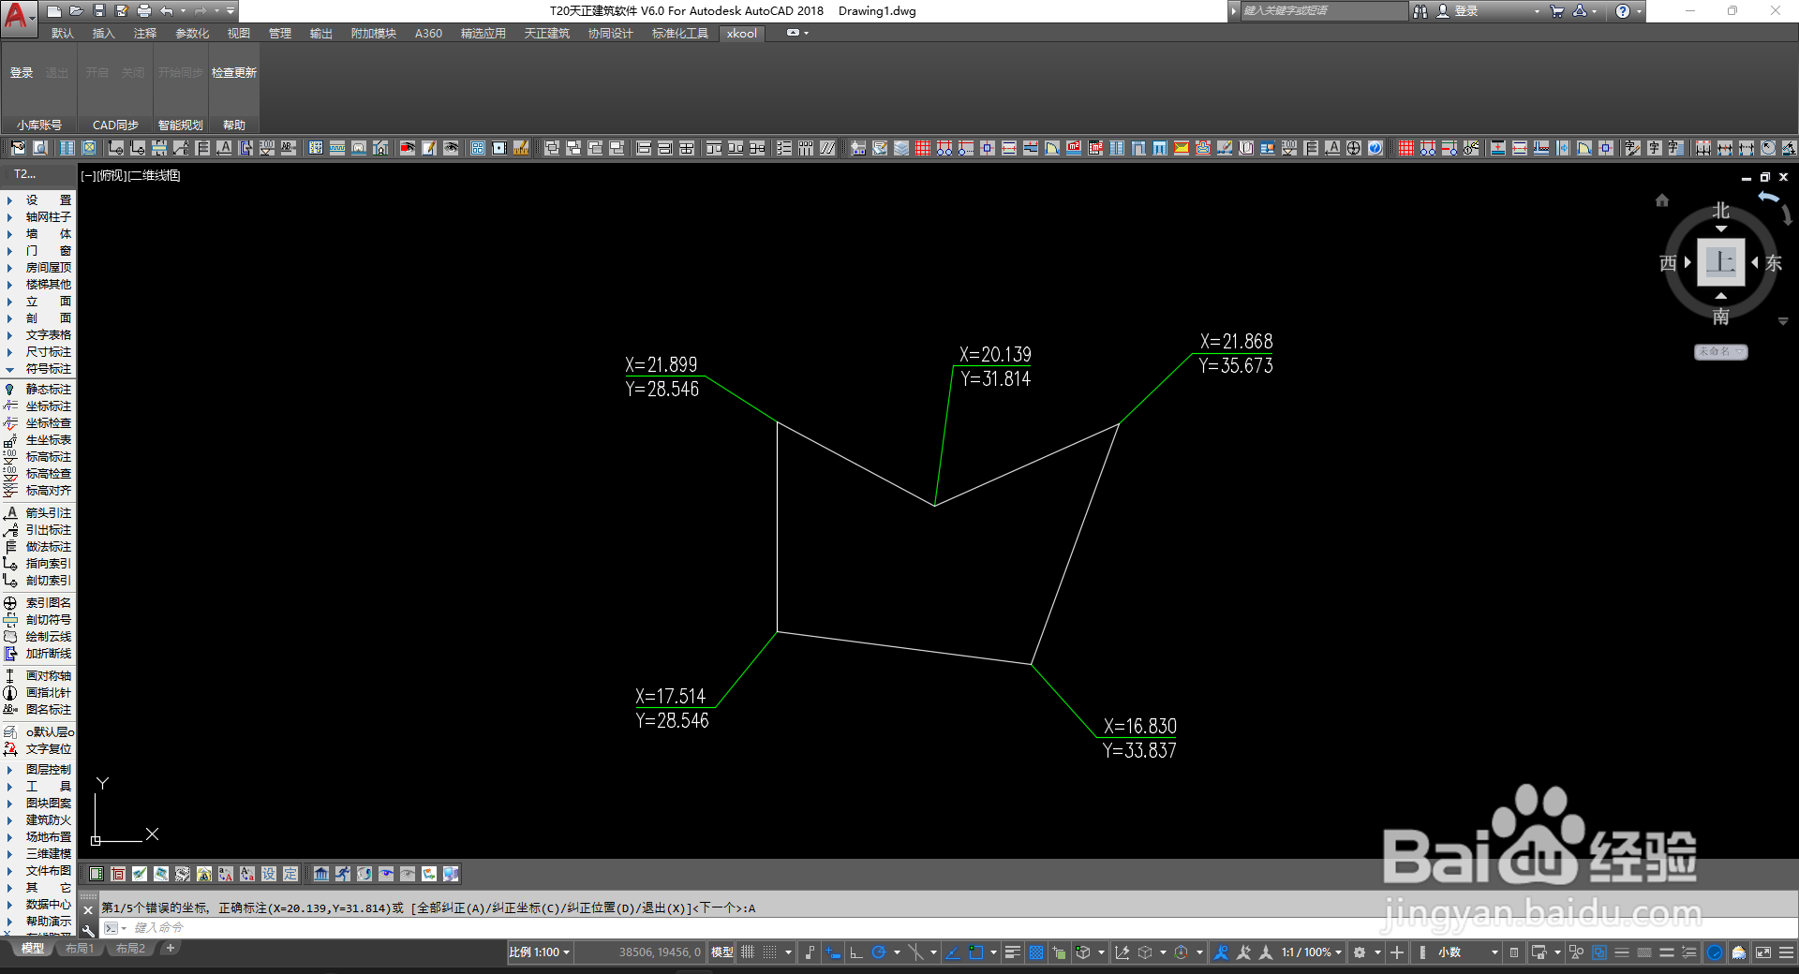Toggle the 模型 model space status button

722,952
